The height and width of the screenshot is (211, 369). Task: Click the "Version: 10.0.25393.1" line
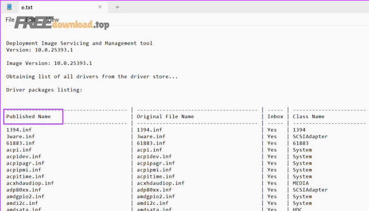coord(39,50)
